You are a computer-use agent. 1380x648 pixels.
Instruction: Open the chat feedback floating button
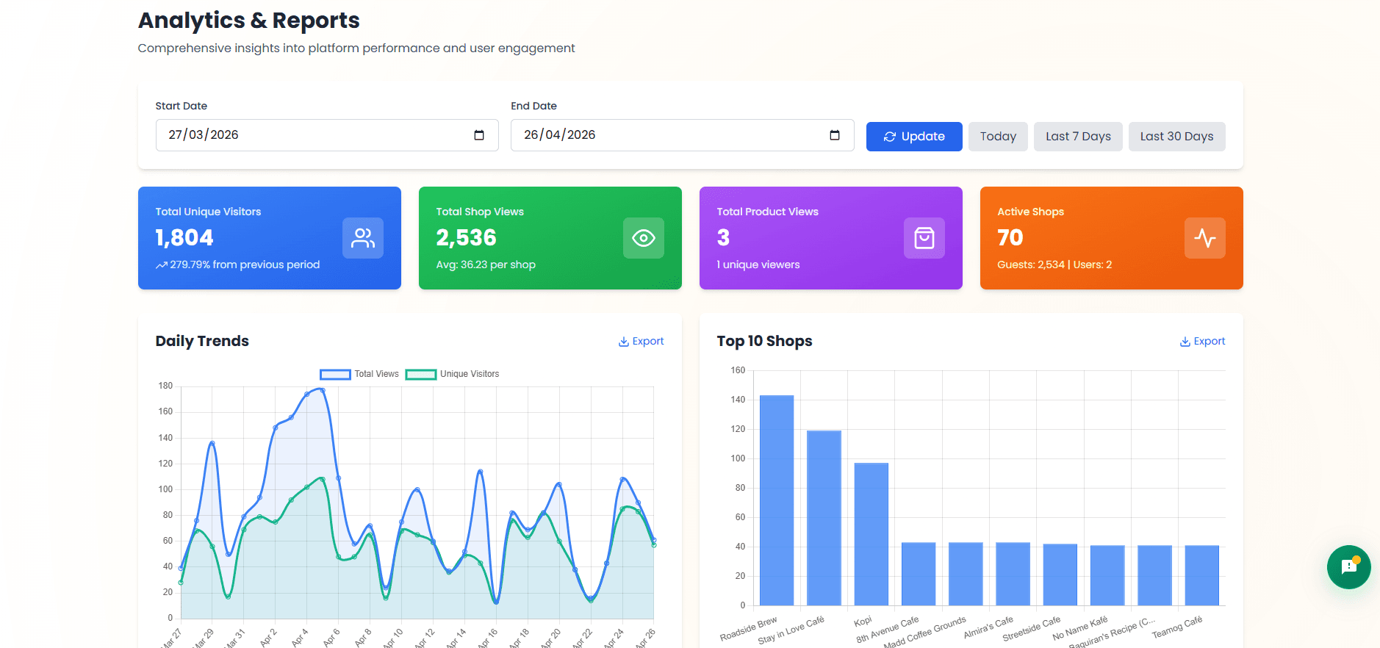point(1349,567)
